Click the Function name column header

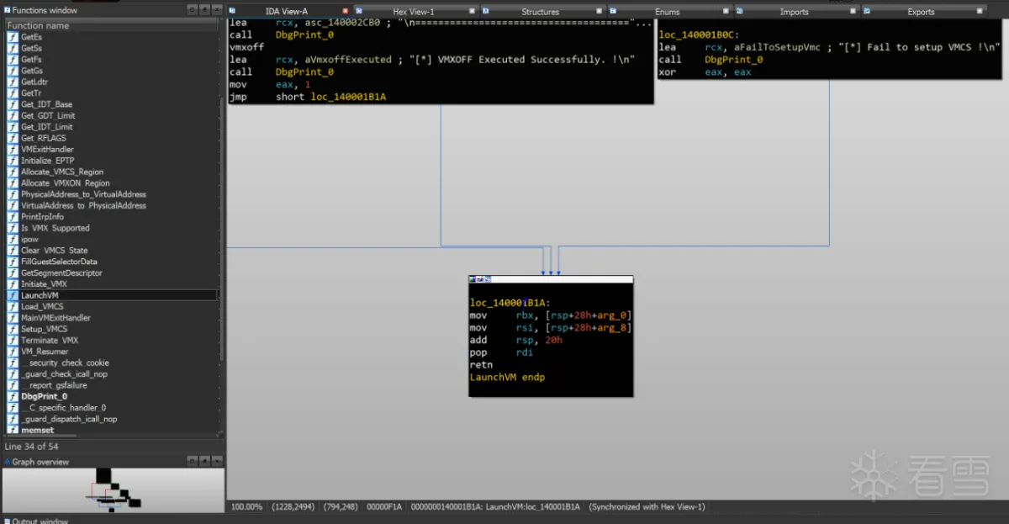[39, 26]
